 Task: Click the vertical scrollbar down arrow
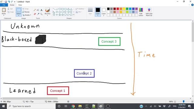(x=193, y=96)
